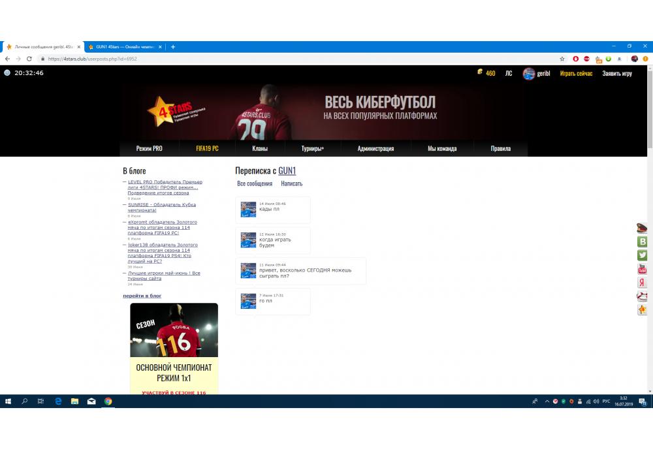Click the Yandex 'Я' icon on the sidebar
The height and width of the screenshot is (457, 653).
(642, 283)
